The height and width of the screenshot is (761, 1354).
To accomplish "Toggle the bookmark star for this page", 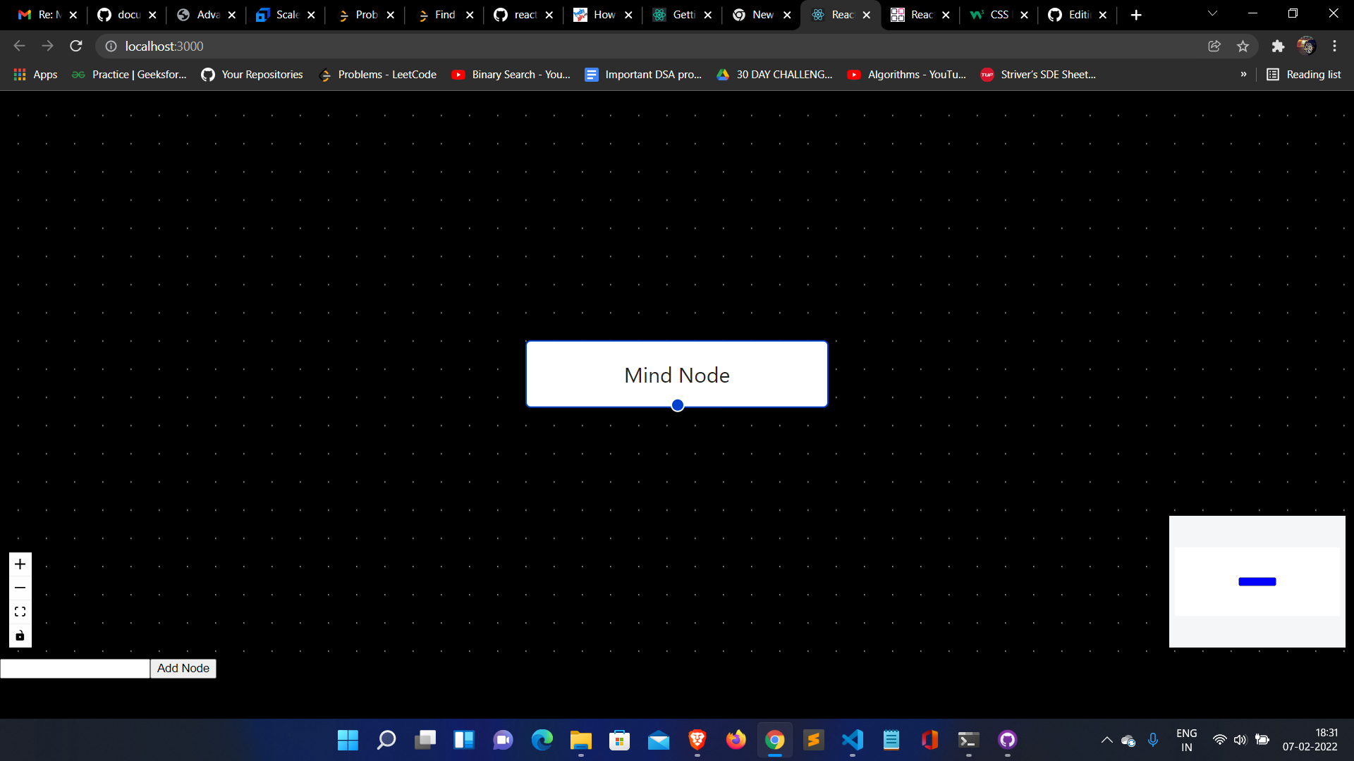I will [x=1243, y=46].
